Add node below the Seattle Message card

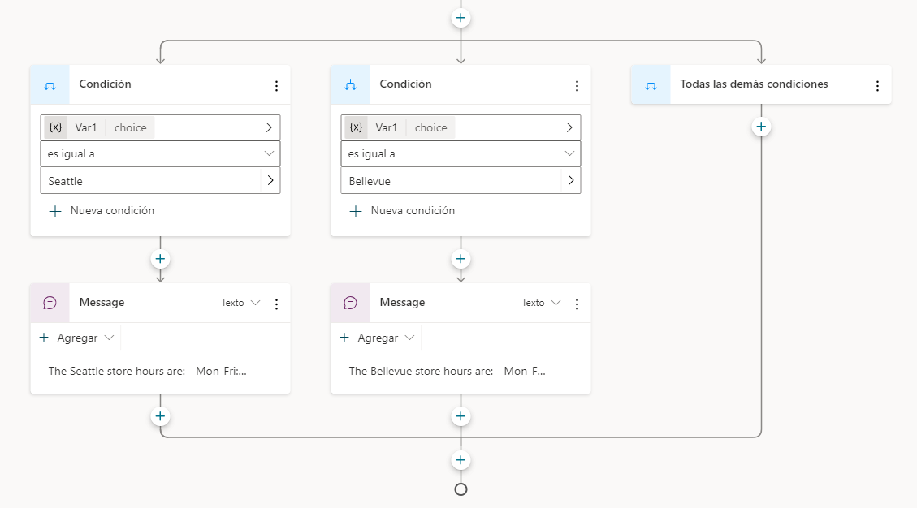tap(160, 416)
